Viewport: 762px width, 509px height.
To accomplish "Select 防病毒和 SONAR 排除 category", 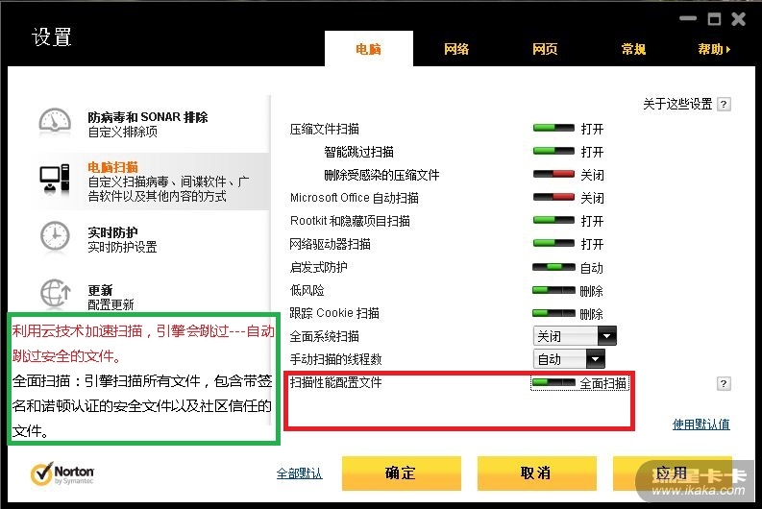I will 148,117.
